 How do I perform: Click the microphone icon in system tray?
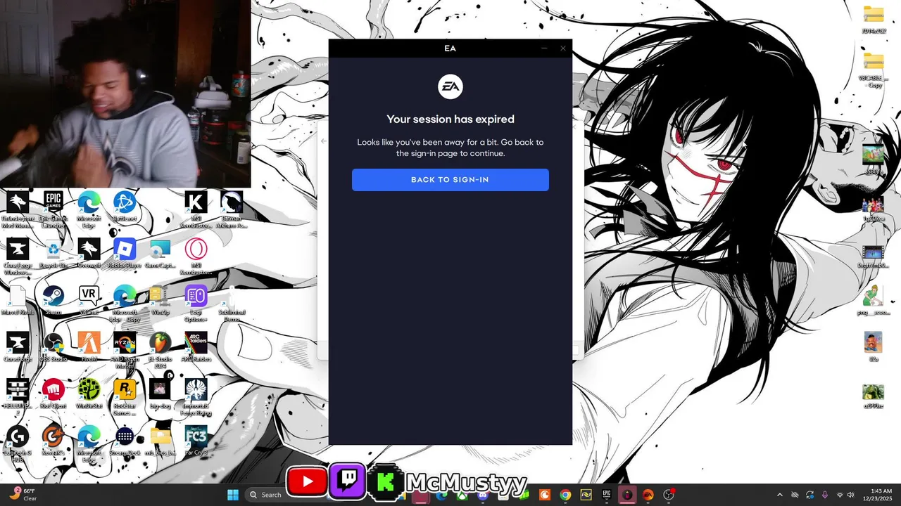[824, 495]
